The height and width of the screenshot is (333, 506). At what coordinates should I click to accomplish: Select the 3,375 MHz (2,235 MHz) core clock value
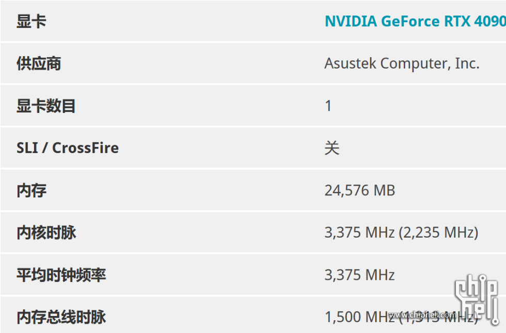402,232
